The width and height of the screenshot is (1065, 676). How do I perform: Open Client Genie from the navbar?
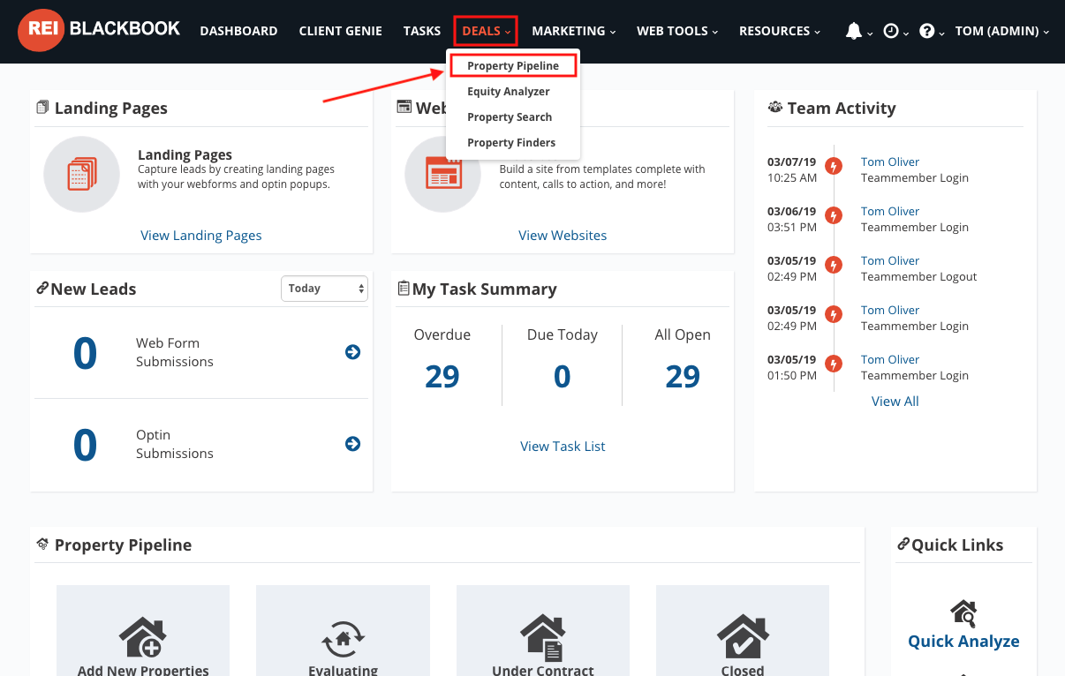click(x=341, y=31)
